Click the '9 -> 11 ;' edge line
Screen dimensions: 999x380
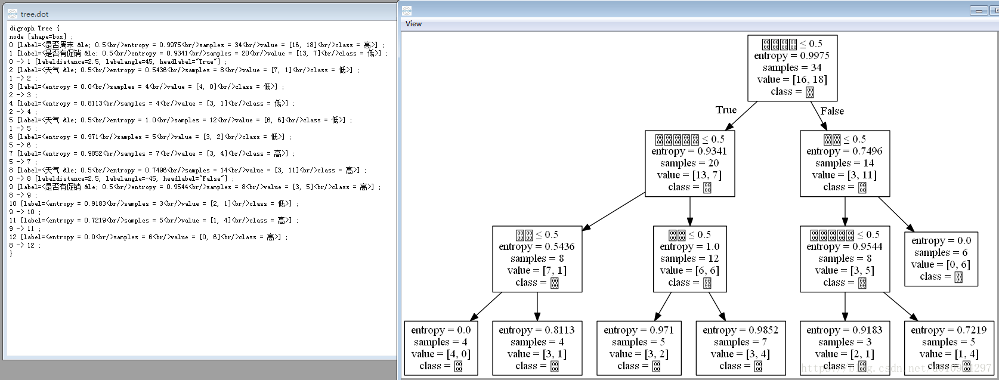click(x=25, y=228)
